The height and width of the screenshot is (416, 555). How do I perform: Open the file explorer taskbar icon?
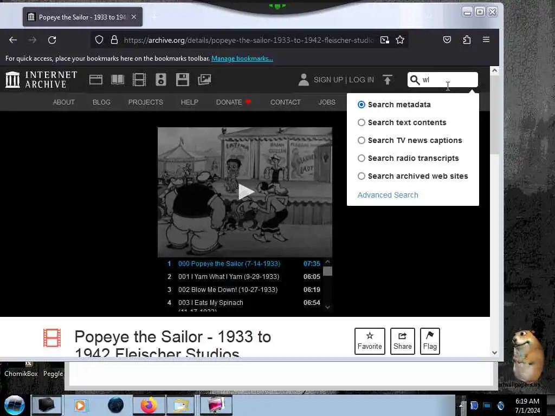(181, 405)
